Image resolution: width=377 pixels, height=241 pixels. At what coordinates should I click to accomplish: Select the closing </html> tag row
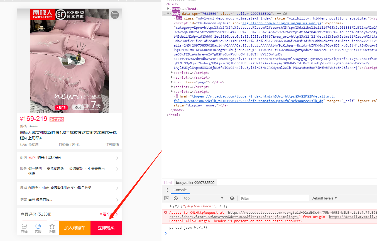[x=173, y=115]
